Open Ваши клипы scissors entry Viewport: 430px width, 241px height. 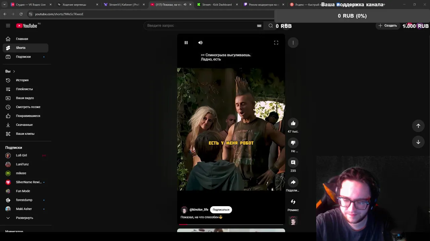(x=26, y=134)
